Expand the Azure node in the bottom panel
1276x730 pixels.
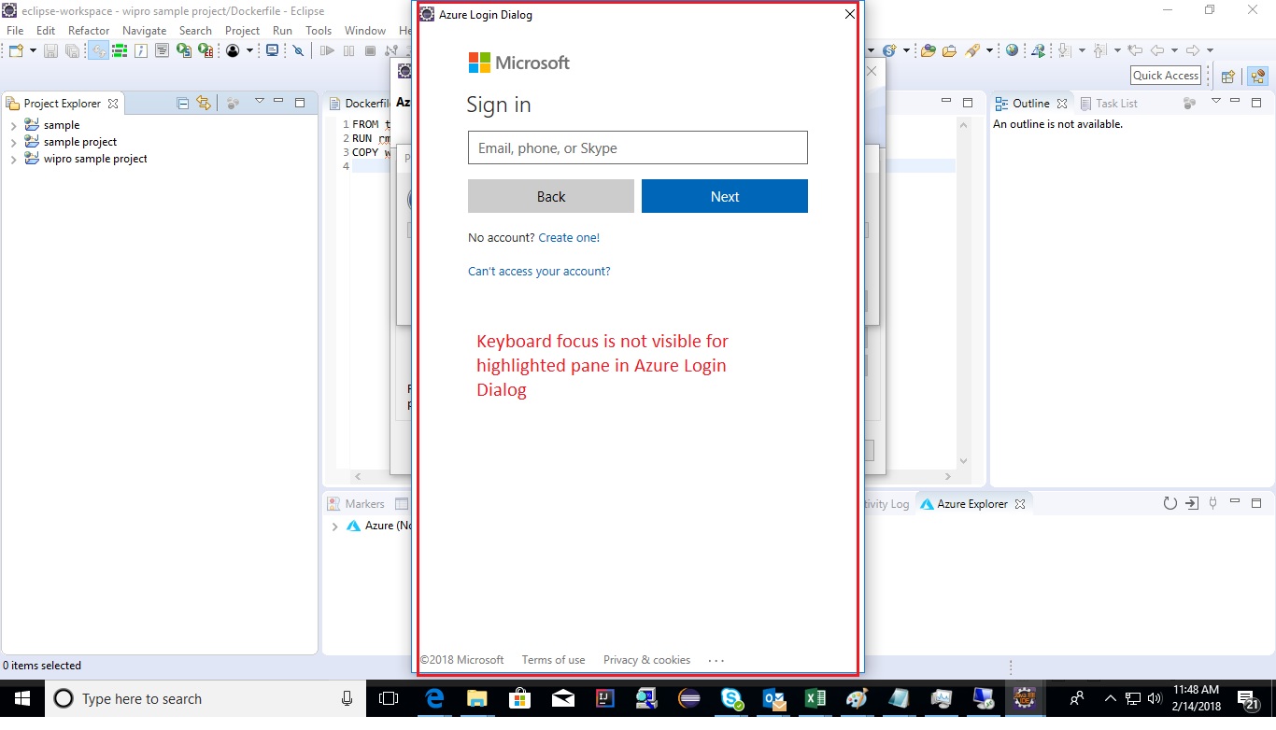(334, 526)
